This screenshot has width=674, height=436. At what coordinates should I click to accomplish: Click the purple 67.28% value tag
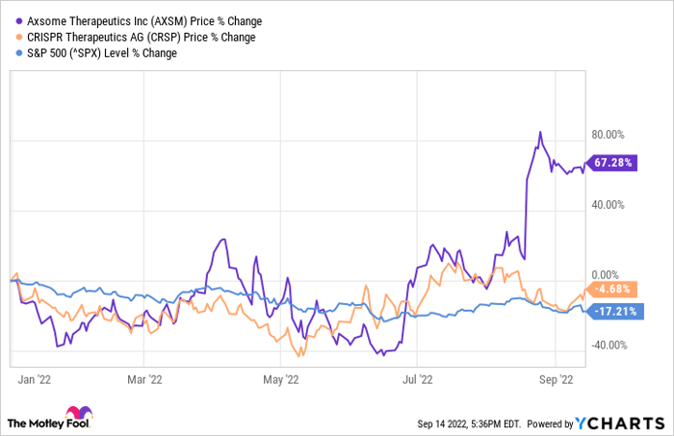pos(610,163)
